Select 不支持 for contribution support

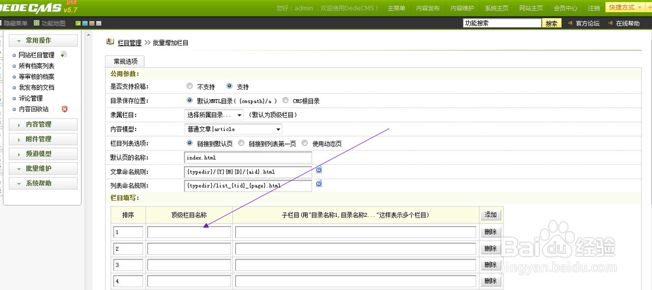(190, 87)
